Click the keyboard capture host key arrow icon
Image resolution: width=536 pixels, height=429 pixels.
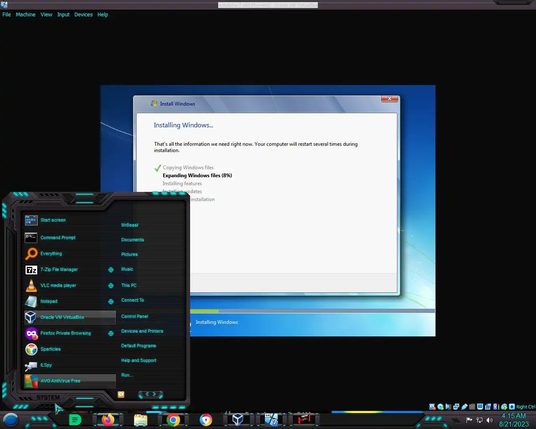pos(512,406)
